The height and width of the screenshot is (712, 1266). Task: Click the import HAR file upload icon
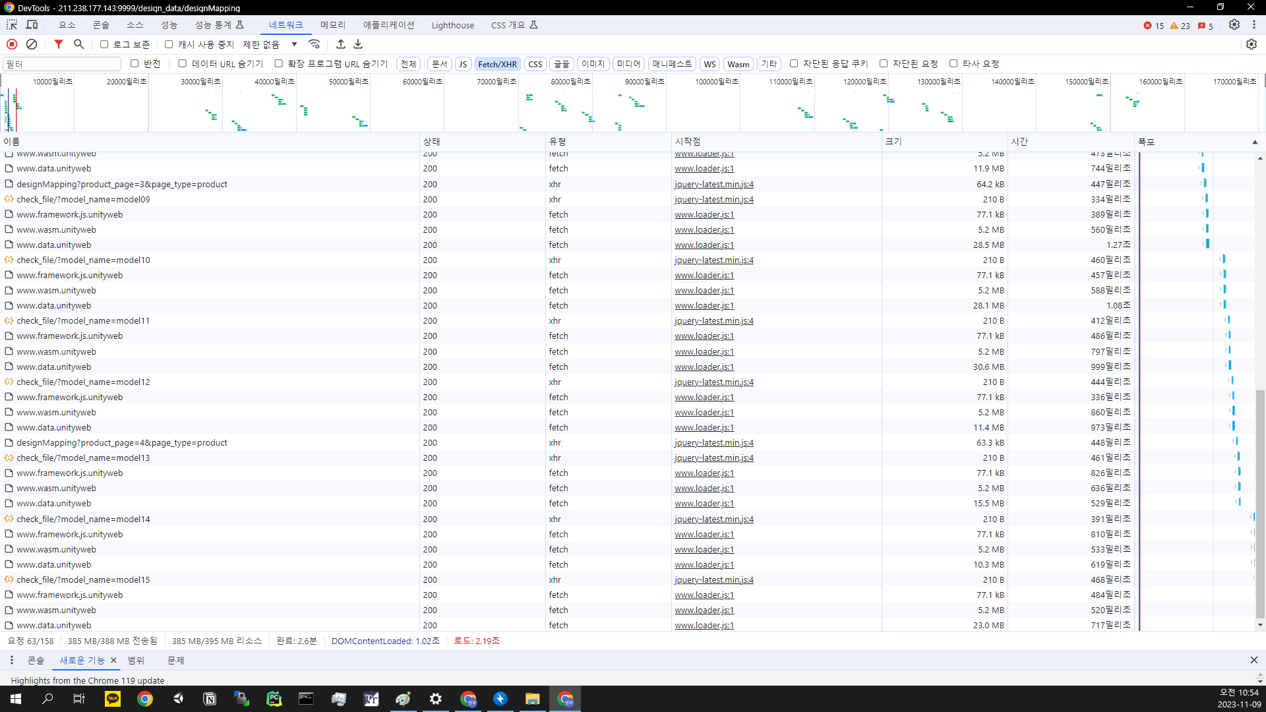[x=341, y=44]
